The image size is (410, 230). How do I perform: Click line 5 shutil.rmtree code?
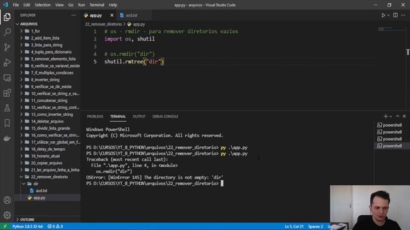coord(134,62)
